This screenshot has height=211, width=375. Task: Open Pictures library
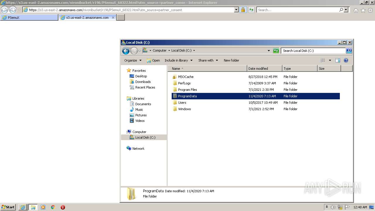coord(141,115)
